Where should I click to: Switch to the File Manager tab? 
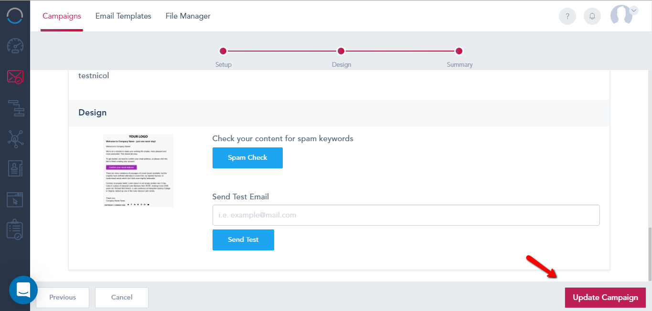coord(188,16)
